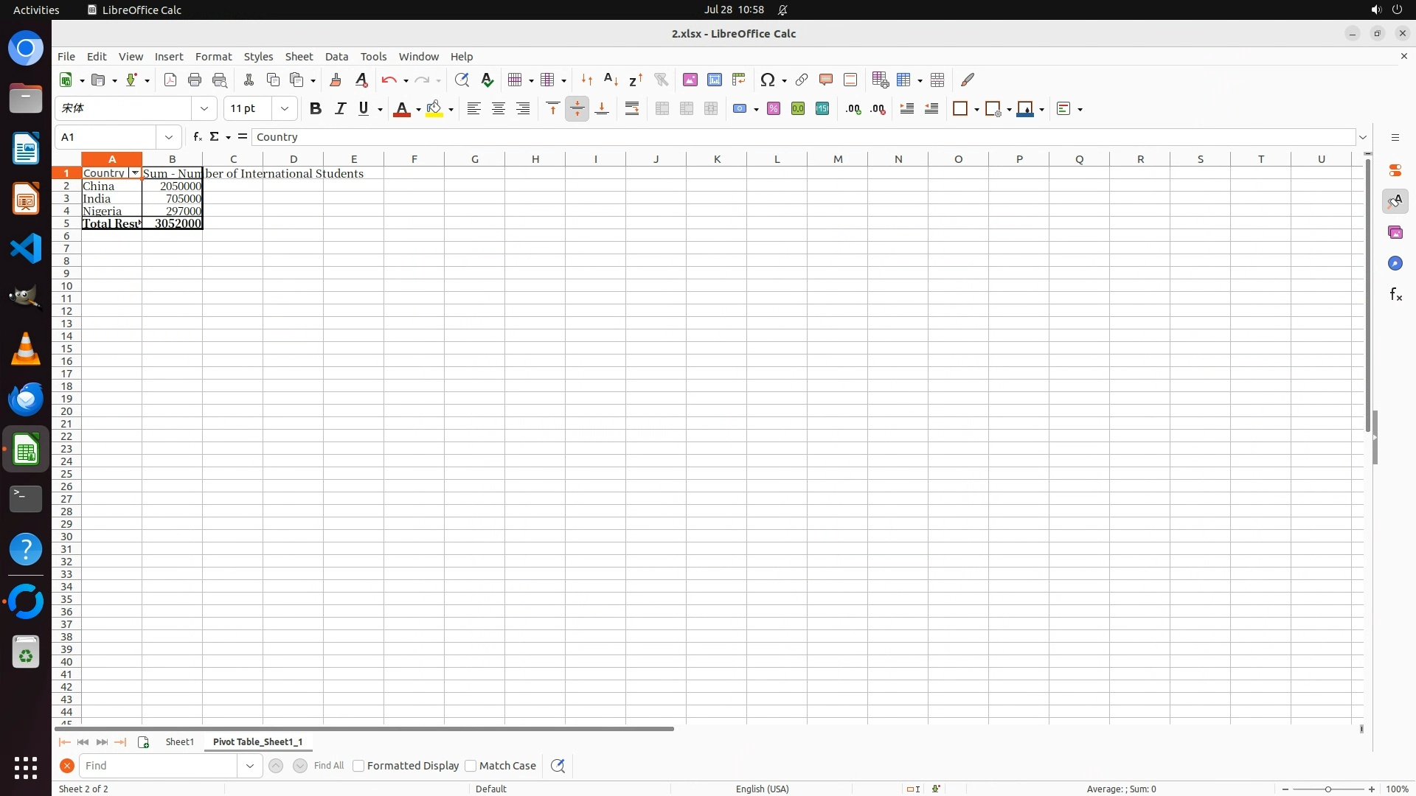Tick the Match Case checkbox
Viewport: 1416px width, 796px height.
point(471,766)
